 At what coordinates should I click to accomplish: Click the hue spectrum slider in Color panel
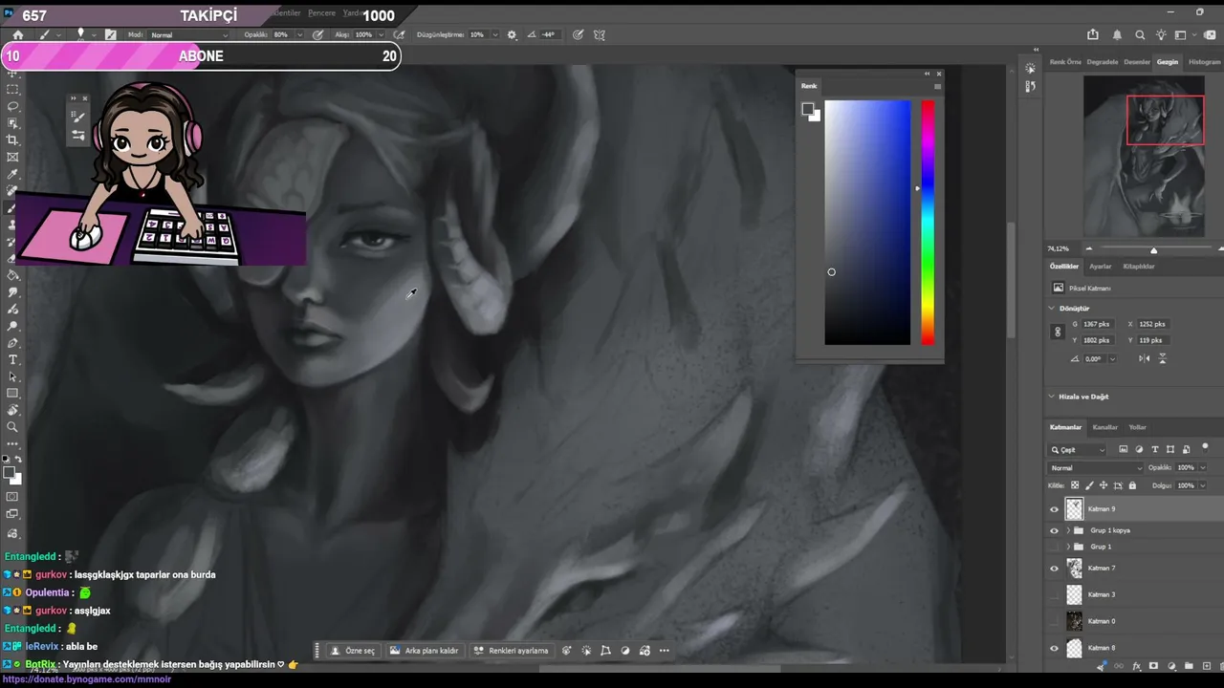point(928,223)
